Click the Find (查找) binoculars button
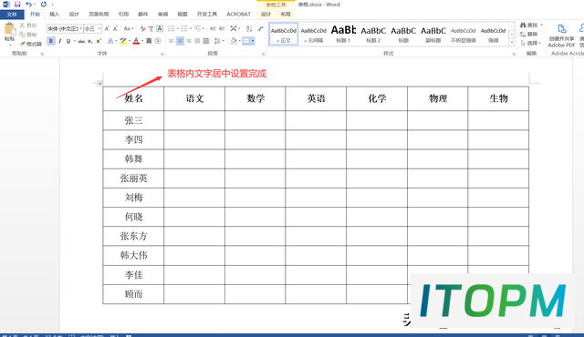Viewport: 584px width, 337px height. (x=529, y=25)
